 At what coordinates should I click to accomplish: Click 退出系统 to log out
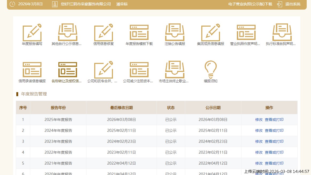click(x=293, y=4)
